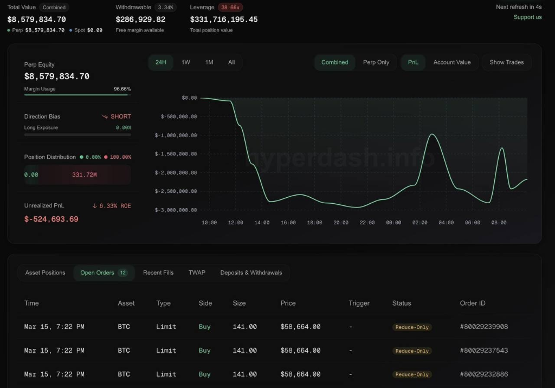Click the 38.66x leverage badge
This screenshot has width=555, height=388.
click(x=230, y=8)
